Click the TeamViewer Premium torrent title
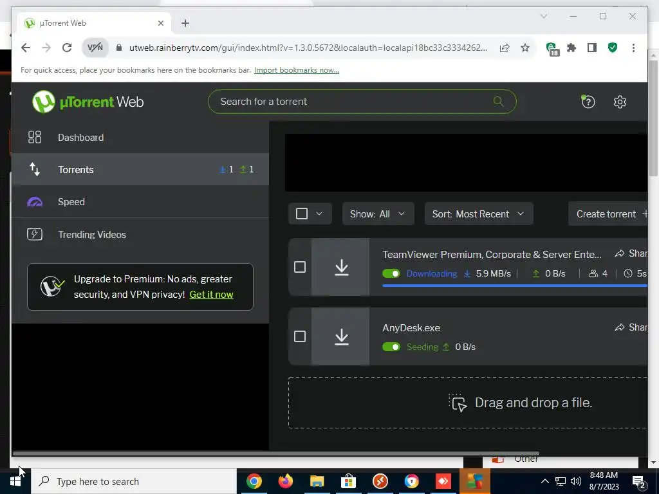659x494 pixels. click(x=492, y=255)
